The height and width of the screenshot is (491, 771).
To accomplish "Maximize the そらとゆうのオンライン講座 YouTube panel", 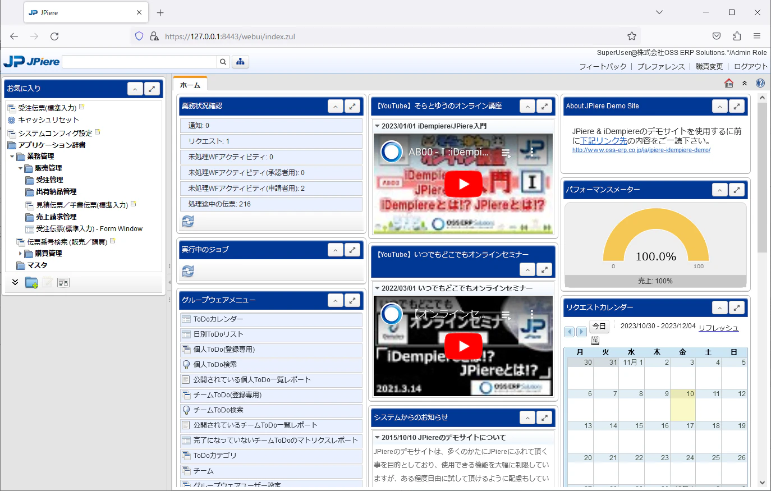I will (x=544, y=106).
